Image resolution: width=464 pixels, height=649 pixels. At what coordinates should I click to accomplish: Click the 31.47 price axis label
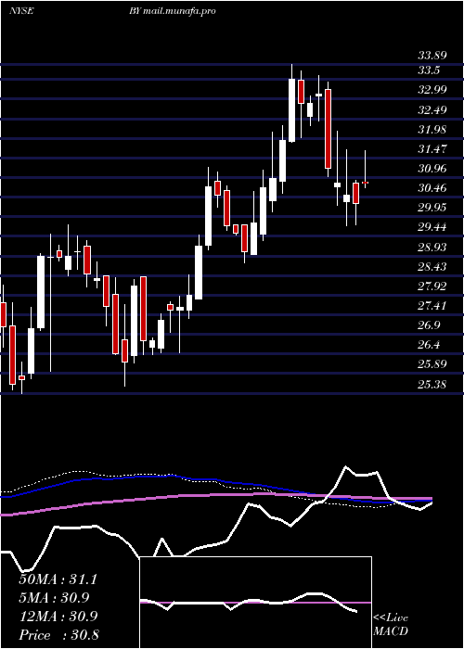point(432,148)
